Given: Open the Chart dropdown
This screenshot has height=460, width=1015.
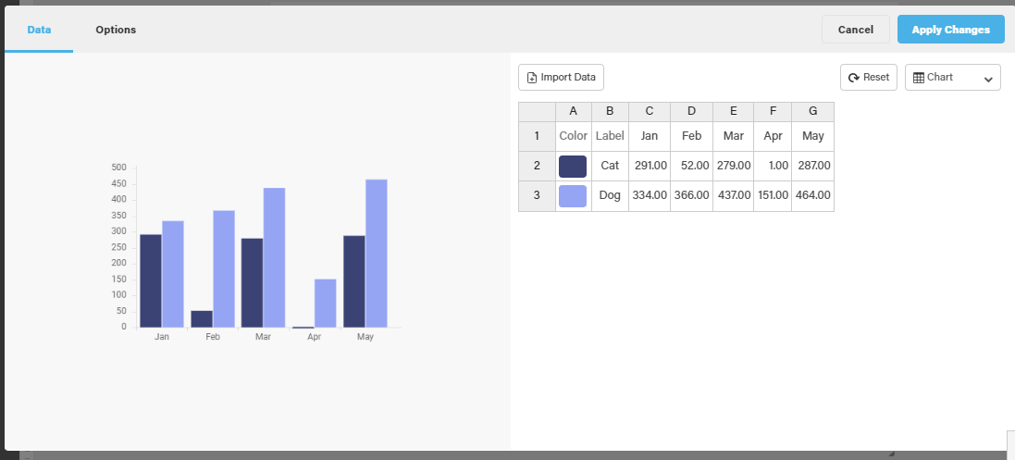Looking at the screenshot, I should tap(953, 77).
